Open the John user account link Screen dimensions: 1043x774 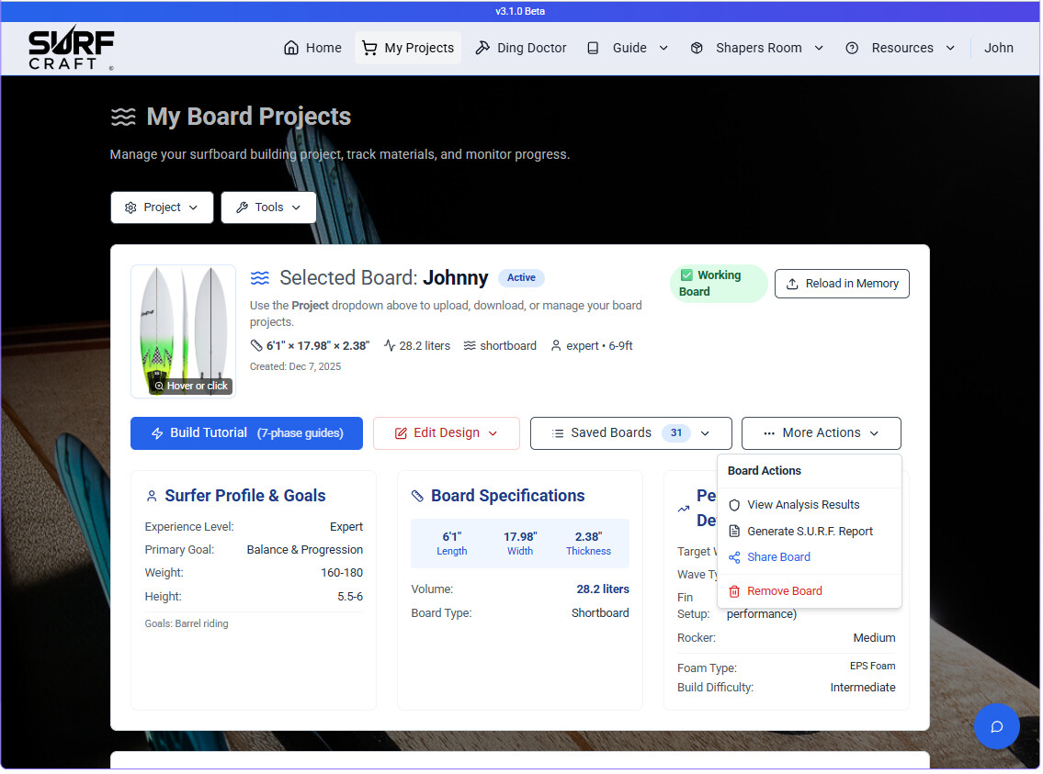tap(998, 48)
